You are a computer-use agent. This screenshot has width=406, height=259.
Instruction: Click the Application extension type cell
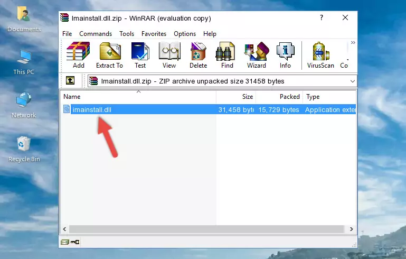click(x=331, y=109)
